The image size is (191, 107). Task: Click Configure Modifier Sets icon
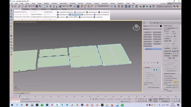pyautogui.click(x=158, y=63)
